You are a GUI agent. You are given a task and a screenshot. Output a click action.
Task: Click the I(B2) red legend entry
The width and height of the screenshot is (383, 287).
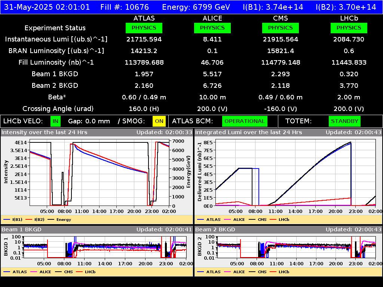pos(35,219)
